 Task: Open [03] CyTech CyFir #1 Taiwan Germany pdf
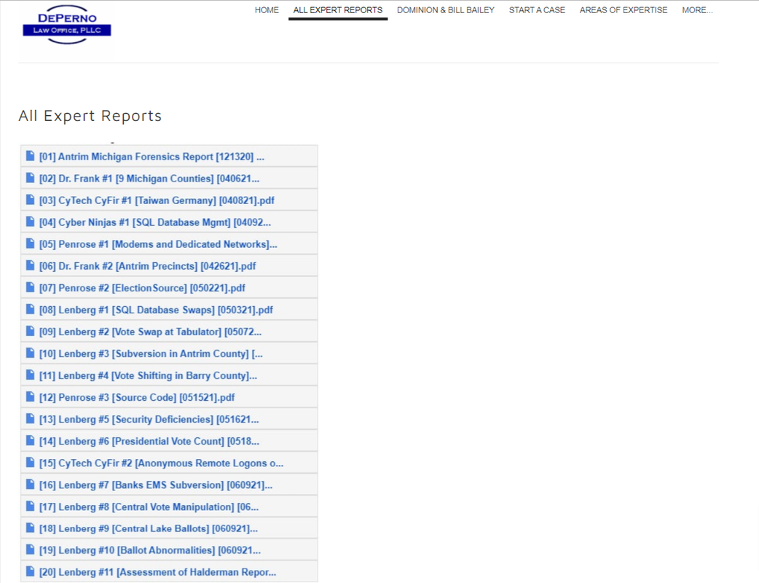(x=157, y=200)
